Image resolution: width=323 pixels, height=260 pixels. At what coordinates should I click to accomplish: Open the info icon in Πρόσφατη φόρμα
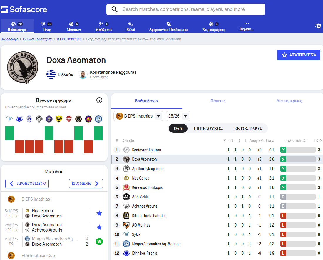(99, 100)
